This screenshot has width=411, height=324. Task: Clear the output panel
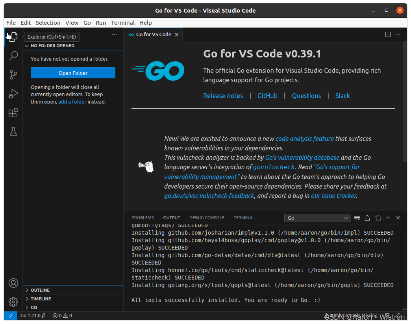click(x=357, y=218)
